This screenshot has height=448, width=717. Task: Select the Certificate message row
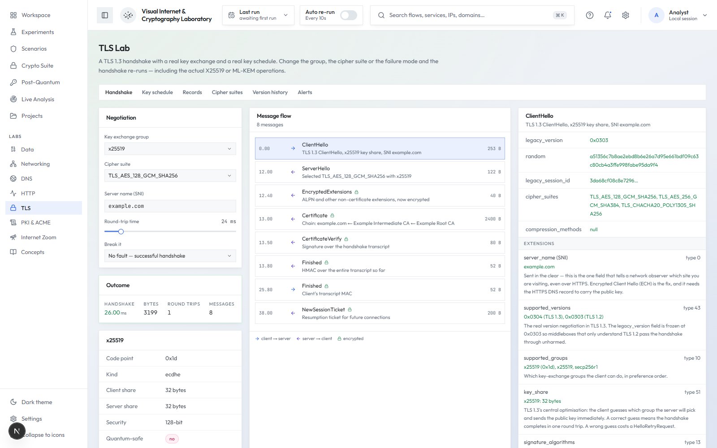pos(380,219)
